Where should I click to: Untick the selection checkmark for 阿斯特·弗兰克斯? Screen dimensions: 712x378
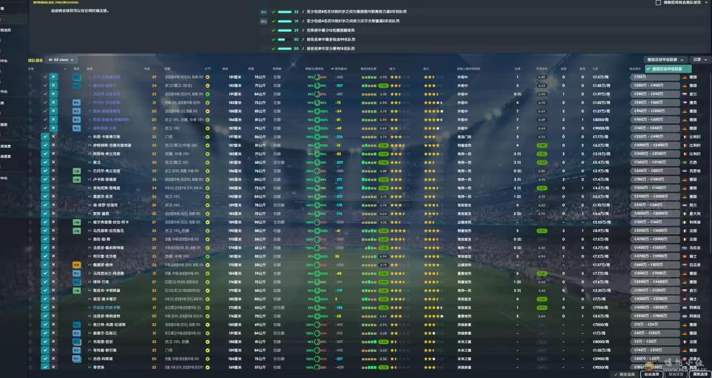point(45,154)
